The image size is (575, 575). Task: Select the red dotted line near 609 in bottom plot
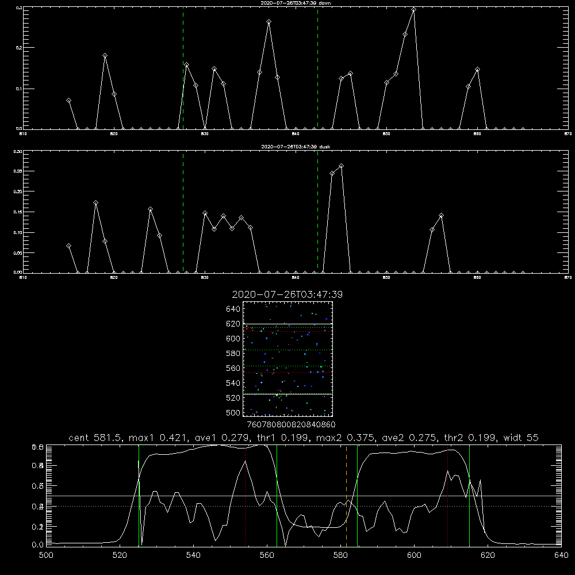click(448, 495)
